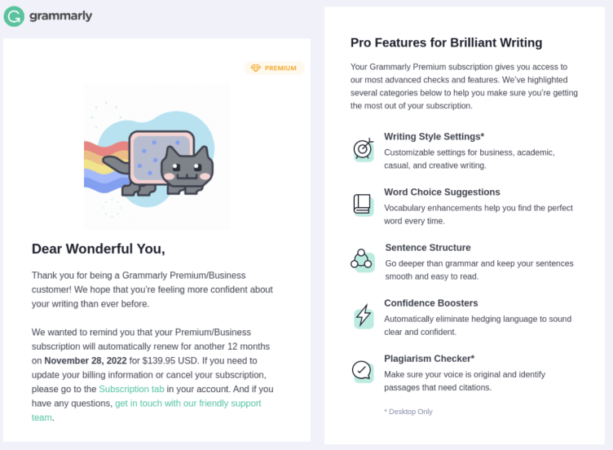Select the Sentence Structure heading
This screenshot has width=613, height=450.
pyautogui.click(x=428, y=248)
